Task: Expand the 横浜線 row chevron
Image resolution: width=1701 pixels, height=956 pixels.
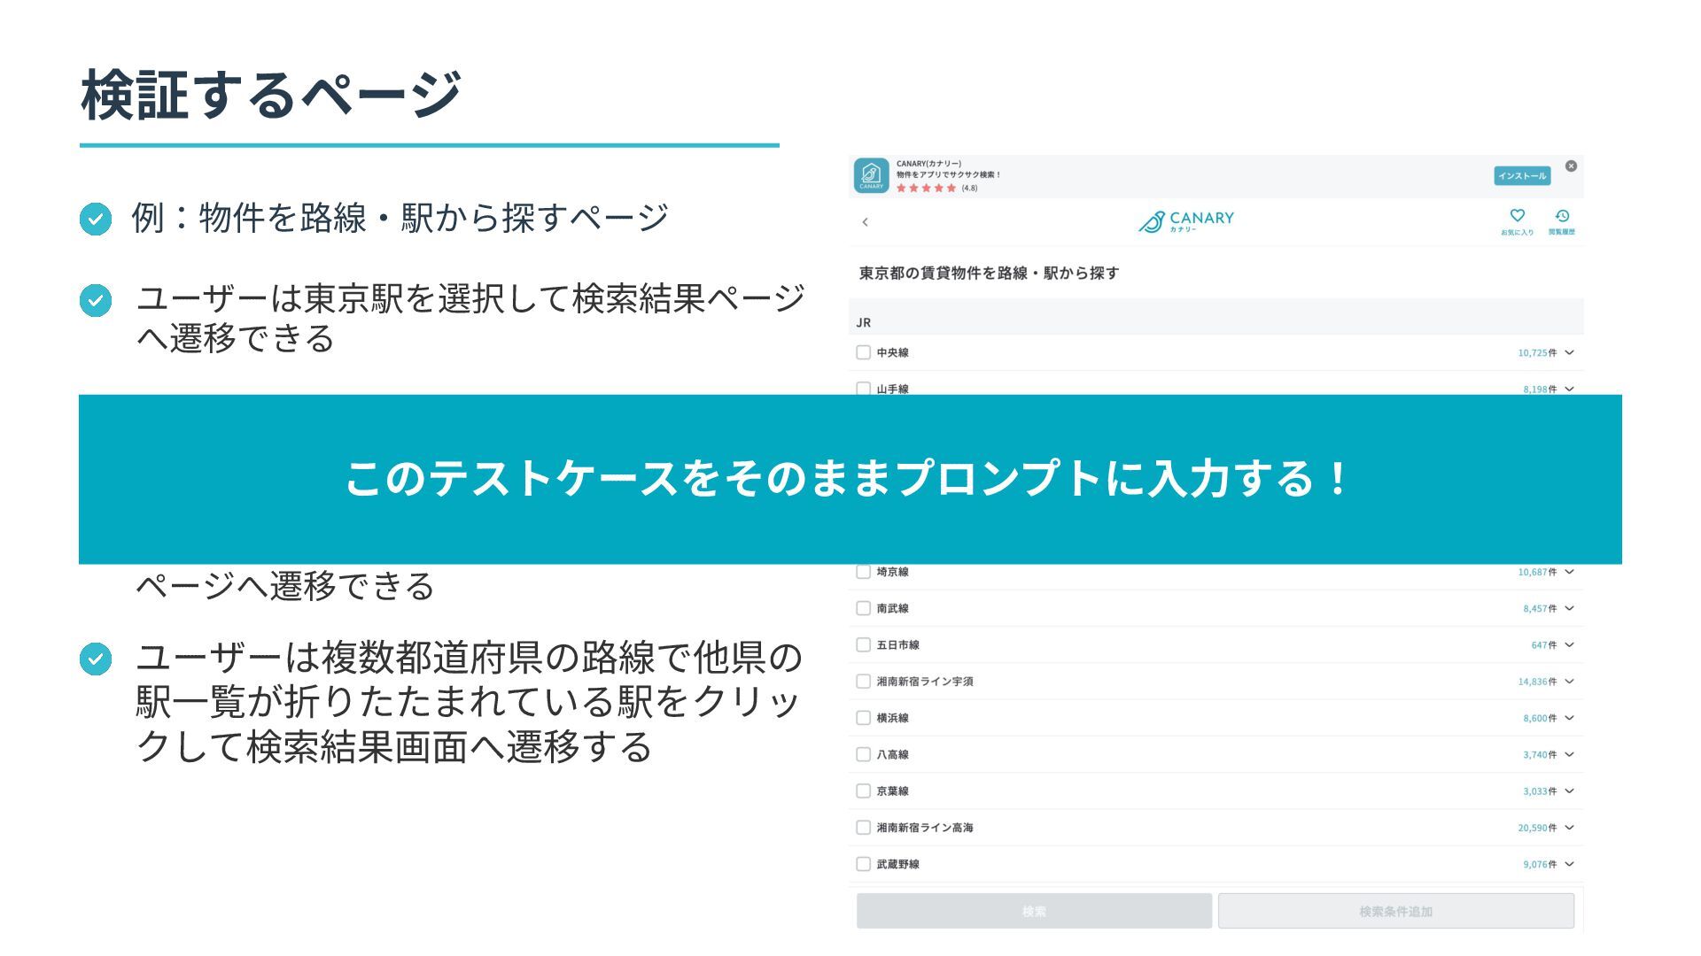Action: (x=1569, y=718)
